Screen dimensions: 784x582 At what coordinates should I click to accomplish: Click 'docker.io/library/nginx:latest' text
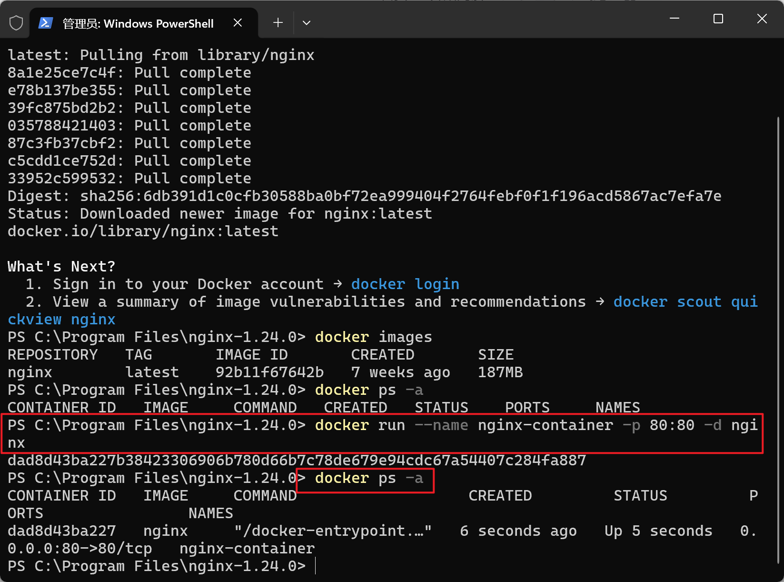(x=143, y=231)
